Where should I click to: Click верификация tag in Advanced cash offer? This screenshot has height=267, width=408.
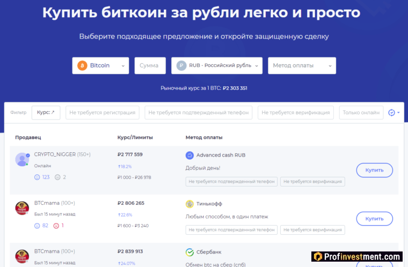point(312,181)
